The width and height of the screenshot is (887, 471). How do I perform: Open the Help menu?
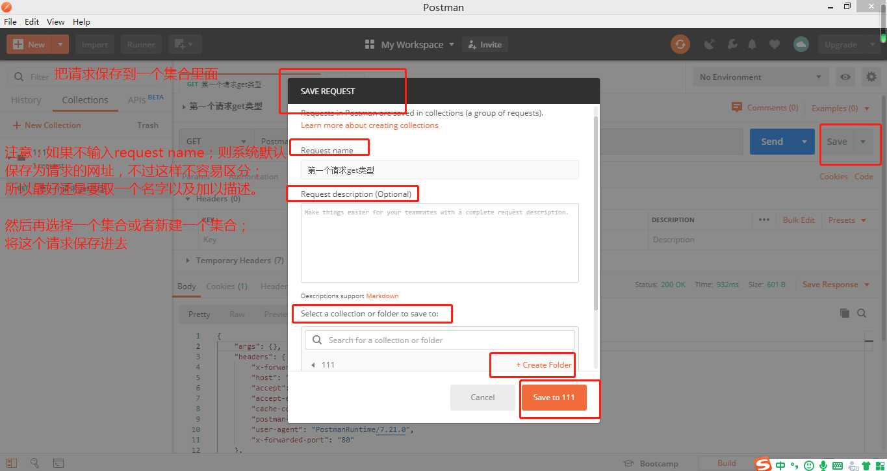81,21
